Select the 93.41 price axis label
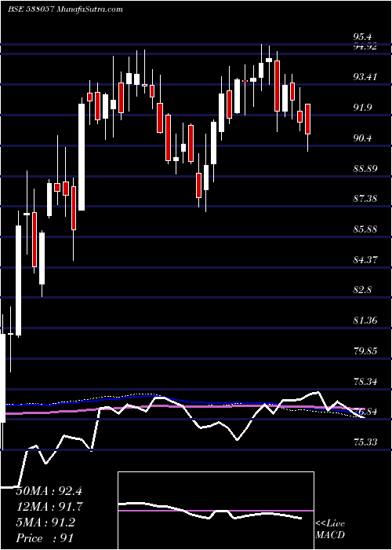The width and height of the screenshot is (392, 550). [x=365, y=76]
